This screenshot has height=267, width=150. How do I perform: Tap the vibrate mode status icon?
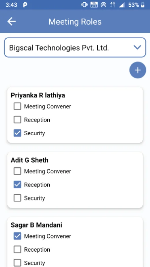coord(84,5)
